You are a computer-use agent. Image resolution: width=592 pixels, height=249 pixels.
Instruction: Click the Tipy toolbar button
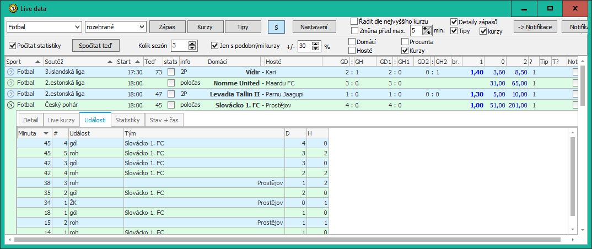pyautogui.click(x=243, y=27)
